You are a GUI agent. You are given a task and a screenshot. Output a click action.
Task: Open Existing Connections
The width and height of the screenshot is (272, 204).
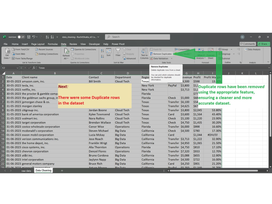click(x=47, y=54)
